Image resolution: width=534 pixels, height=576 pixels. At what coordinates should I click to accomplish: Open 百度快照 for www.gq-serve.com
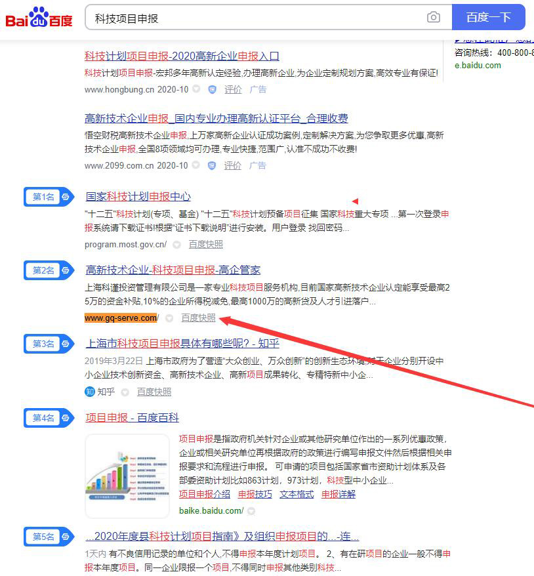point(198,318)
